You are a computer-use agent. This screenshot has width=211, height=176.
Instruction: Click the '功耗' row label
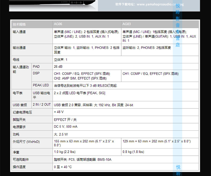point(16,134)
